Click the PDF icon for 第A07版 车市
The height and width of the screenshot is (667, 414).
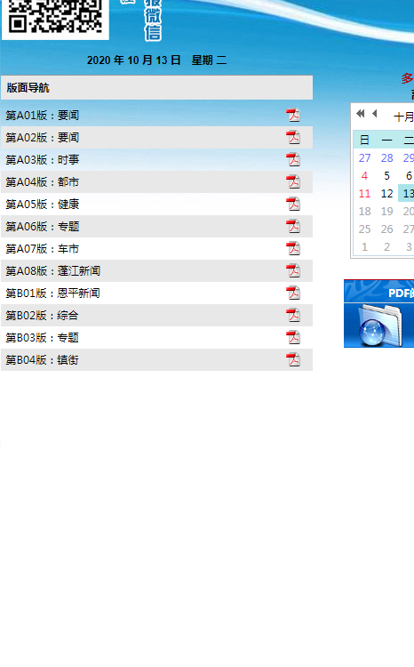(293, 248)
